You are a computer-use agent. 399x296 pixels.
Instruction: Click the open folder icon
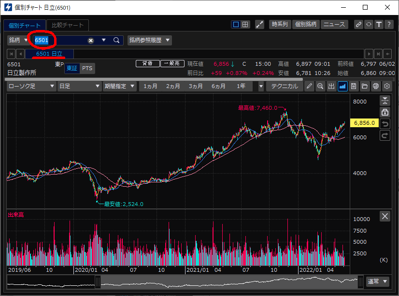[x=365, y=87]
